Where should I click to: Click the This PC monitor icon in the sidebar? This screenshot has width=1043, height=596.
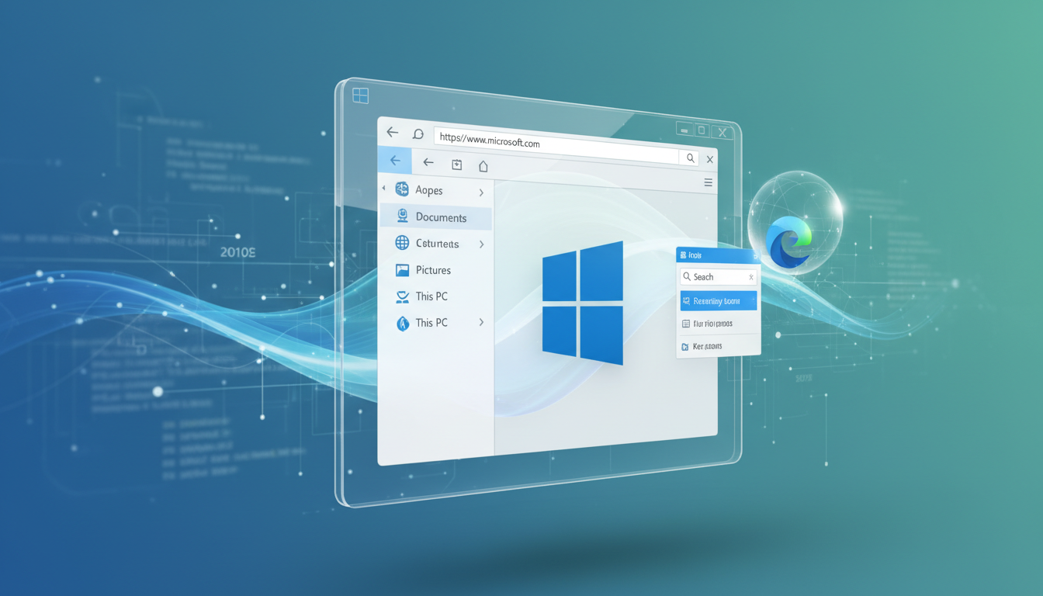pos(401,296)
